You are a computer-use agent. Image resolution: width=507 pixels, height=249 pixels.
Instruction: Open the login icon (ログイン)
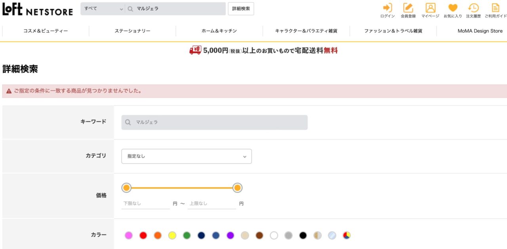tap(387, 11)
